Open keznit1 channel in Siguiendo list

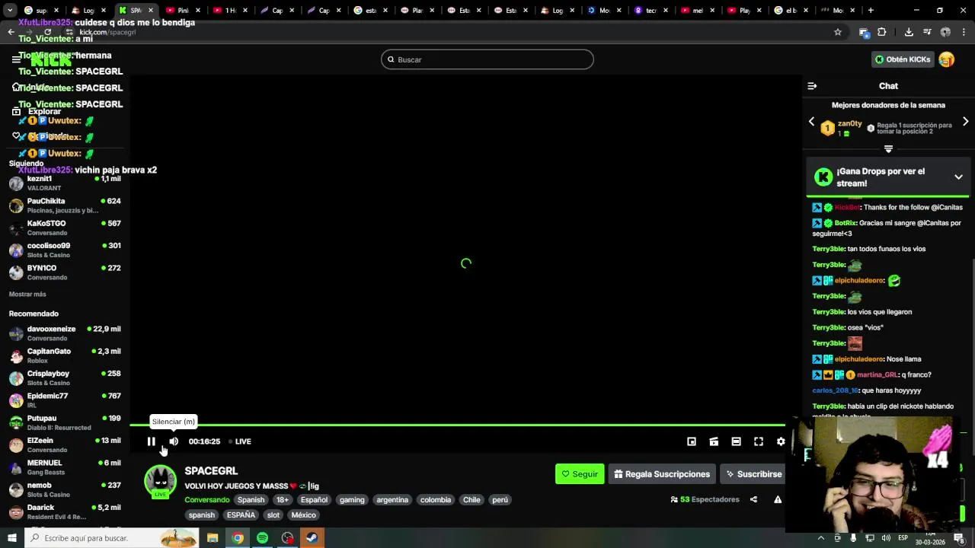[x=65, y=183]
